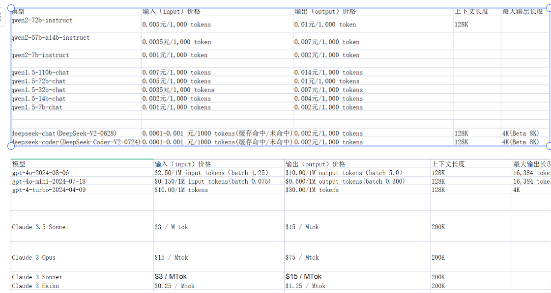Click the '$1.25 / Mtok' output price
551x293 pixels.
[305, 286]
